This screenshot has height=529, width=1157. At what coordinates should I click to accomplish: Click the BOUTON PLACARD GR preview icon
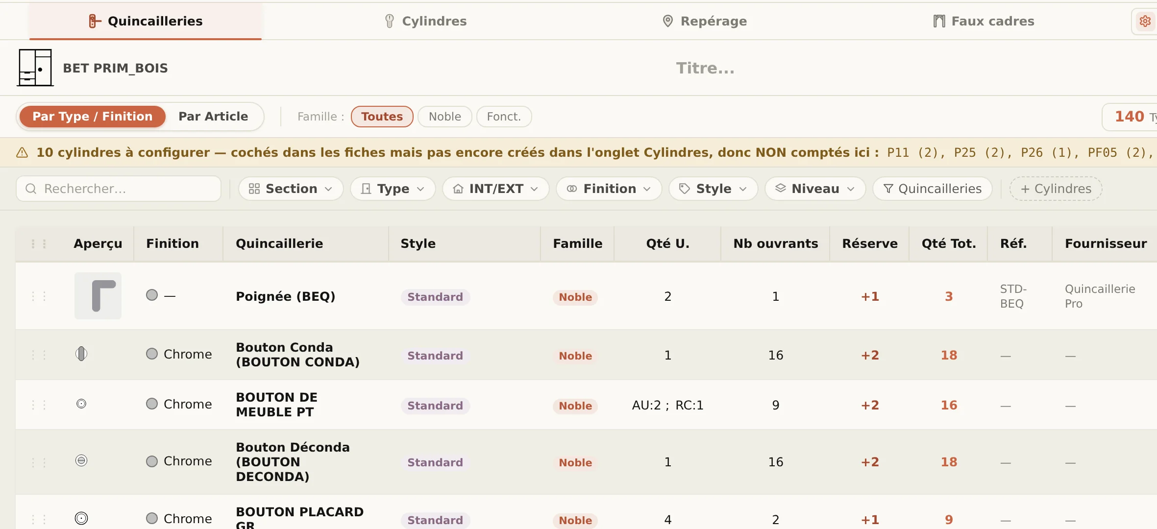81,518
